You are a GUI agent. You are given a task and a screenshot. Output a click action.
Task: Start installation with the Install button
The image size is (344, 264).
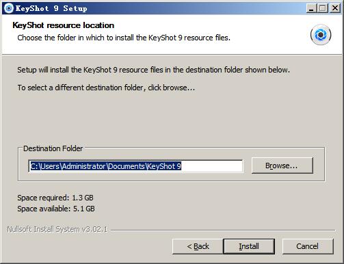(249, 246)
